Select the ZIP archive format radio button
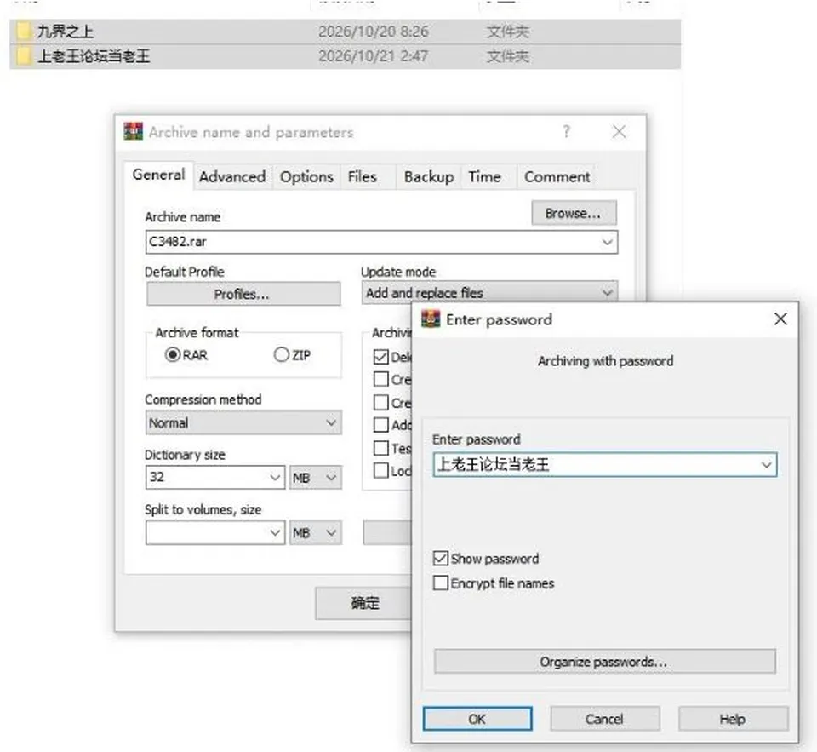Viewport: 817px width, 752px height. click(x=281, y=354)
